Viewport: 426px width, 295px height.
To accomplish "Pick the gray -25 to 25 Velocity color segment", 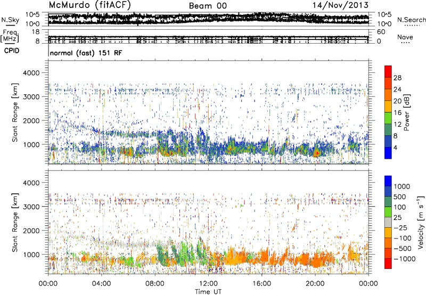I will (388, 222).
